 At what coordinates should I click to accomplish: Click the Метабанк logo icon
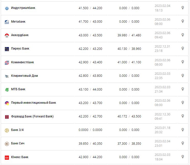click(x=7, y=22)
